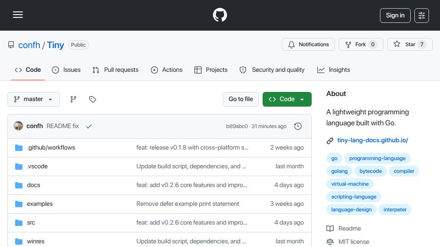
Task: Expand the green Code dropdown
Action: pyautogui.click(x=287, y=99)
